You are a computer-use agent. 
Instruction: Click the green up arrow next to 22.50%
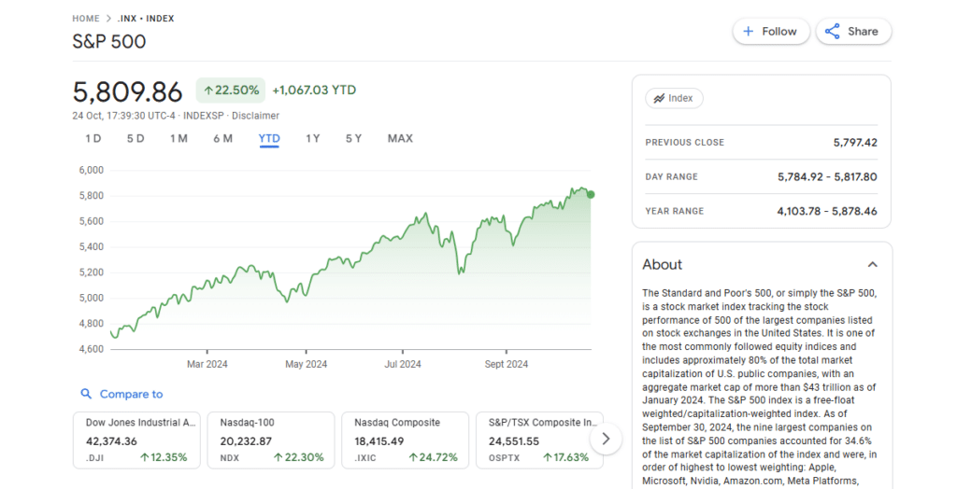point(208,91)
